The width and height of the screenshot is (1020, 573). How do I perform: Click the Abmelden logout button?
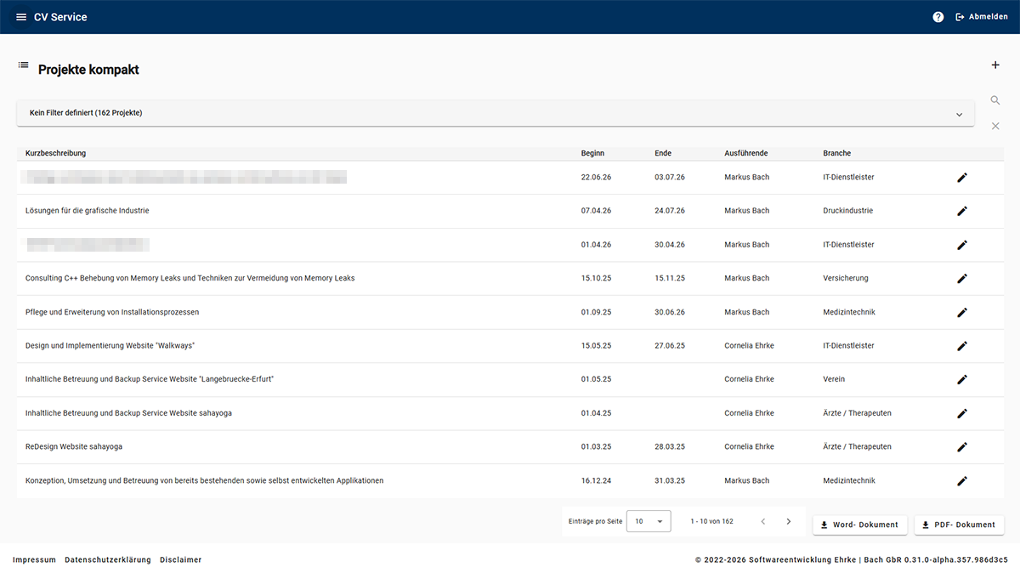(982, 17)
